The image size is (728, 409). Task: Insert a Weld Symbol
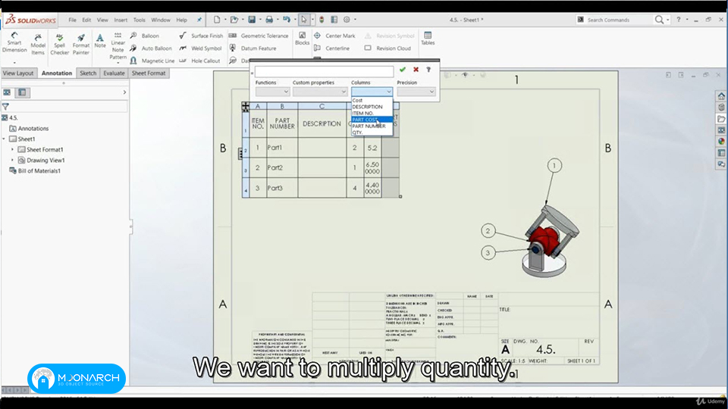tap(200, 48)
